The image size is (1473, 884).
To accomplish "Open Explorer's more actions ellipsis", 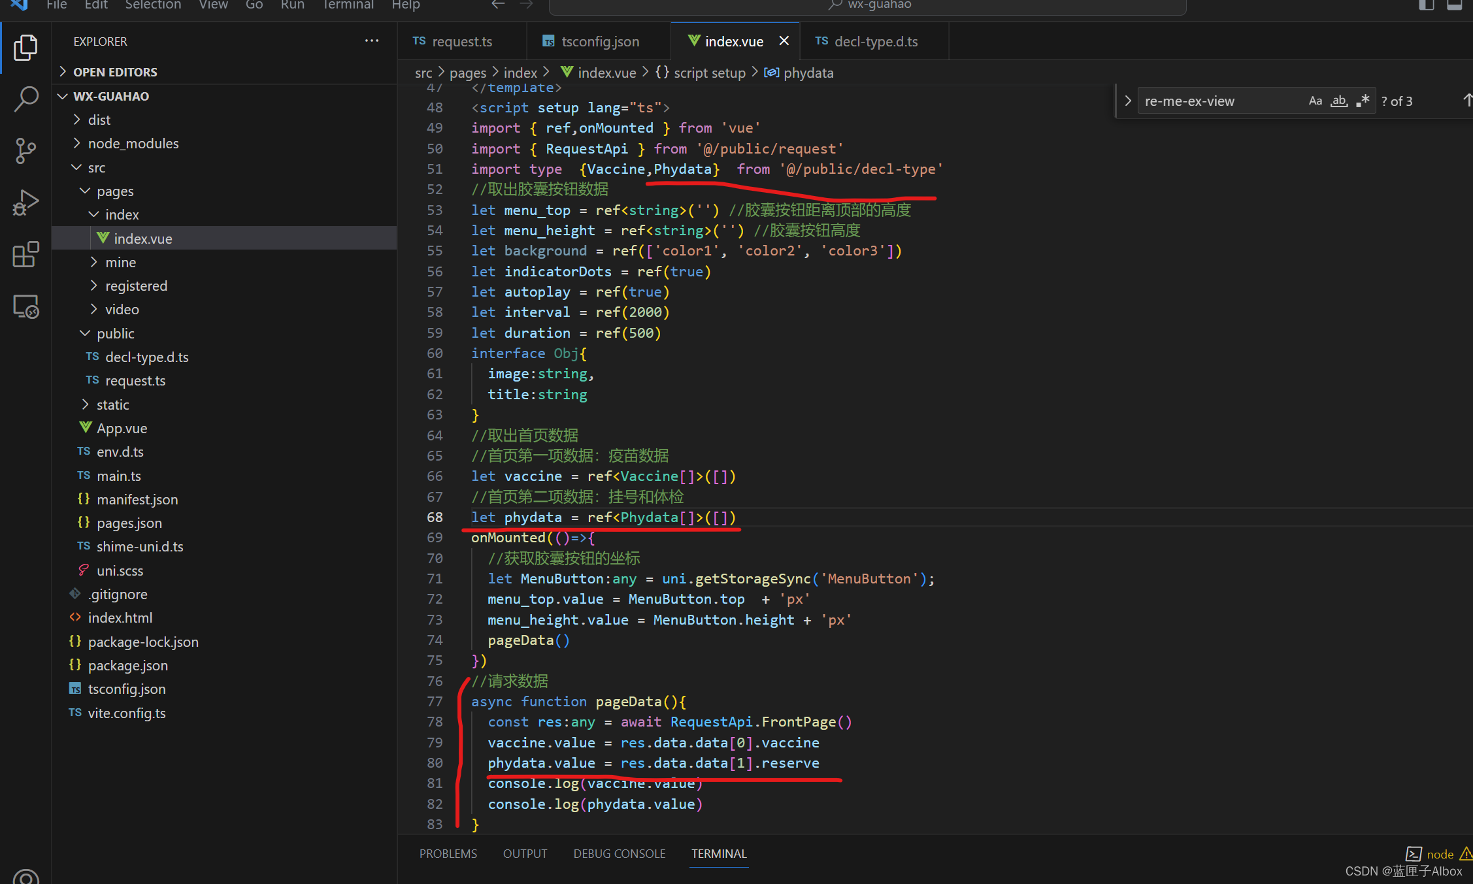I will [x=372, y=41].
